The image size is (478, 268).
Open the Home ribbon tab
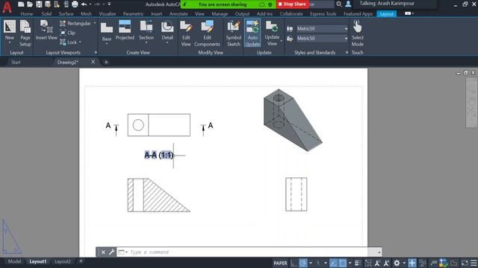pos(27,14)
